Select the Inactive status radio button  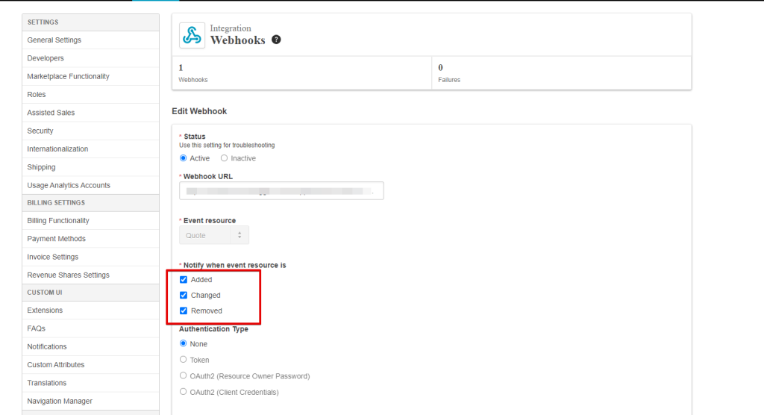click(x=224, y=158)
